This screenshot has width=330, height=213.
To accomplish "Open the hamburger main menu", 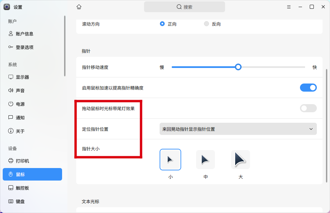I will (x=289, y=7).
